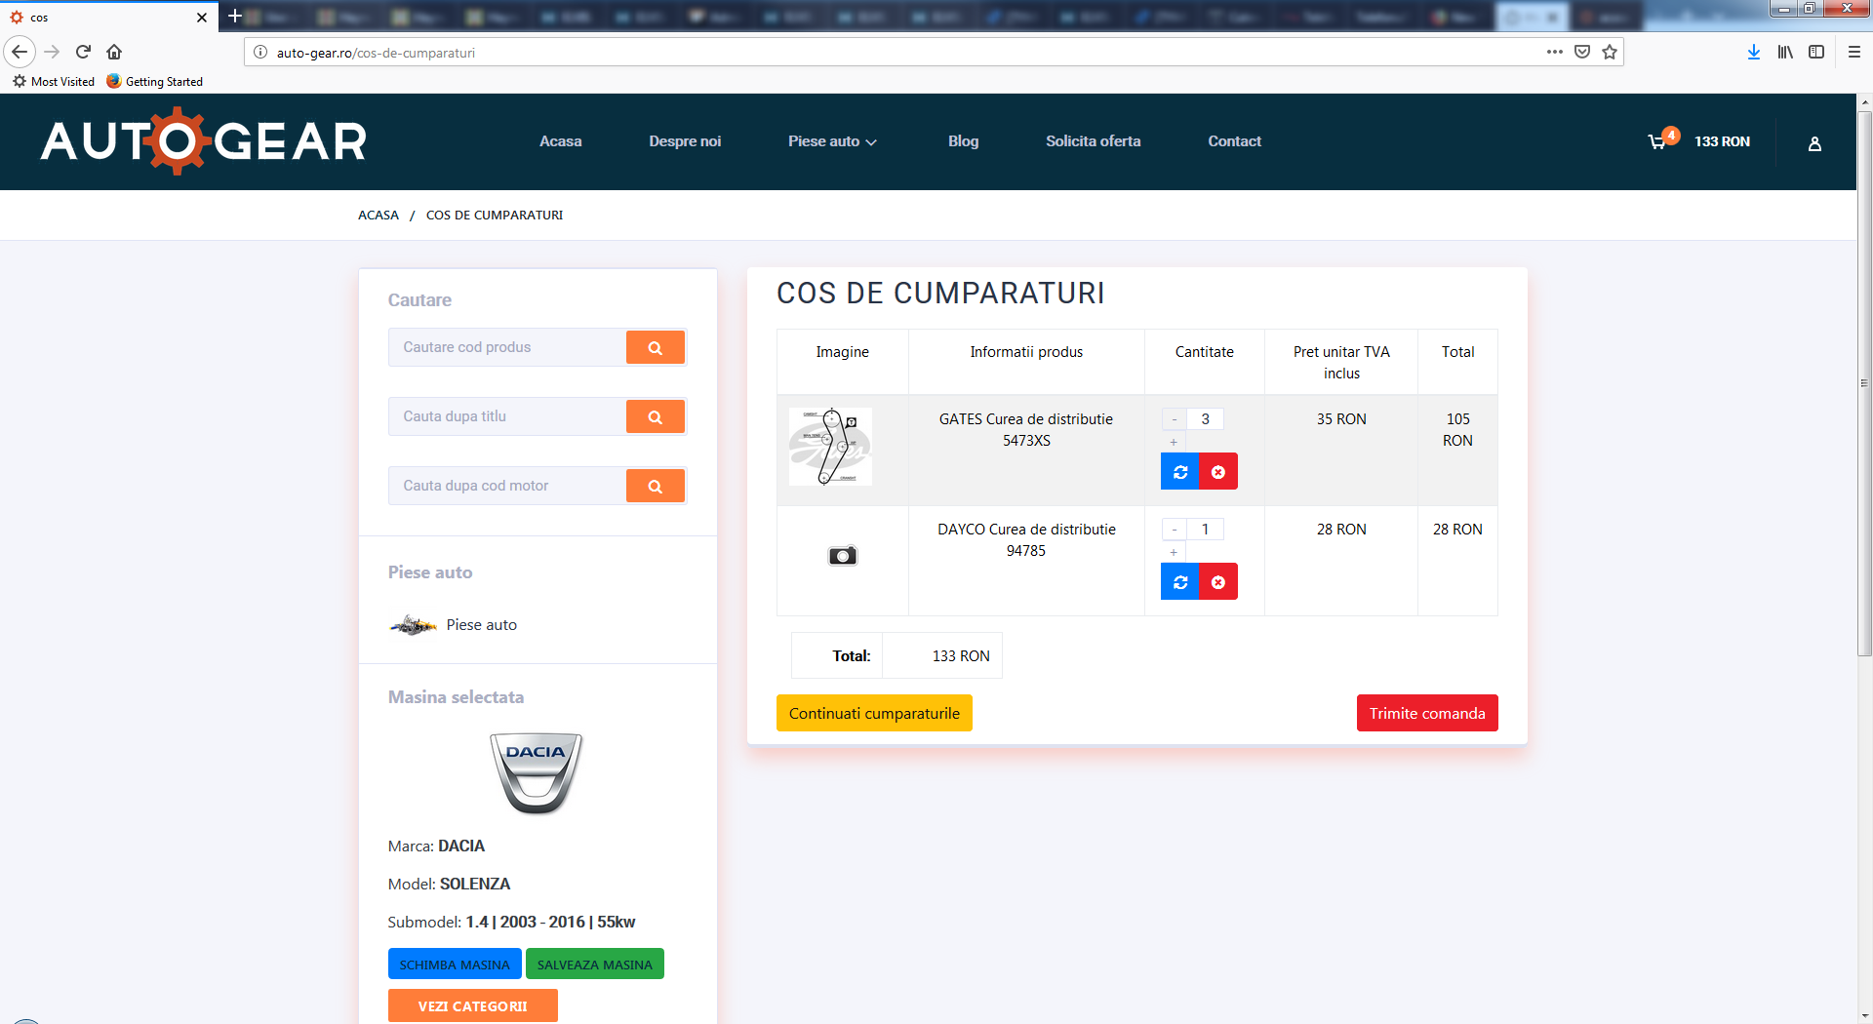This screenshot has width=1873, height=1024.
Task: Expand the Piese auto dropdown menu
Action: point(832,141)
